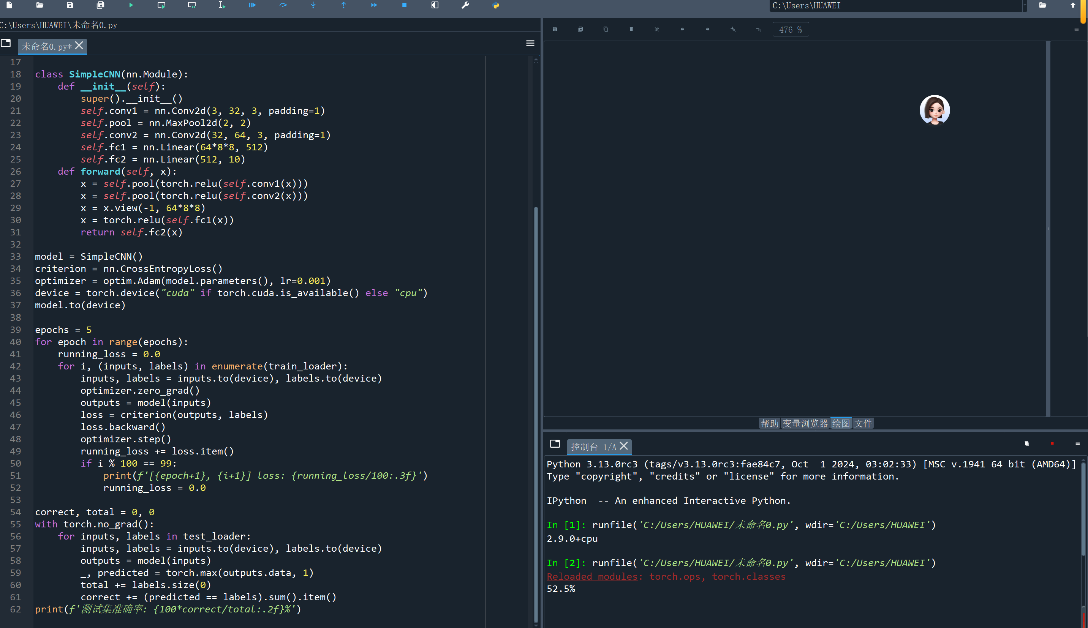Click run selection or current line icon

tap(222, 5)
